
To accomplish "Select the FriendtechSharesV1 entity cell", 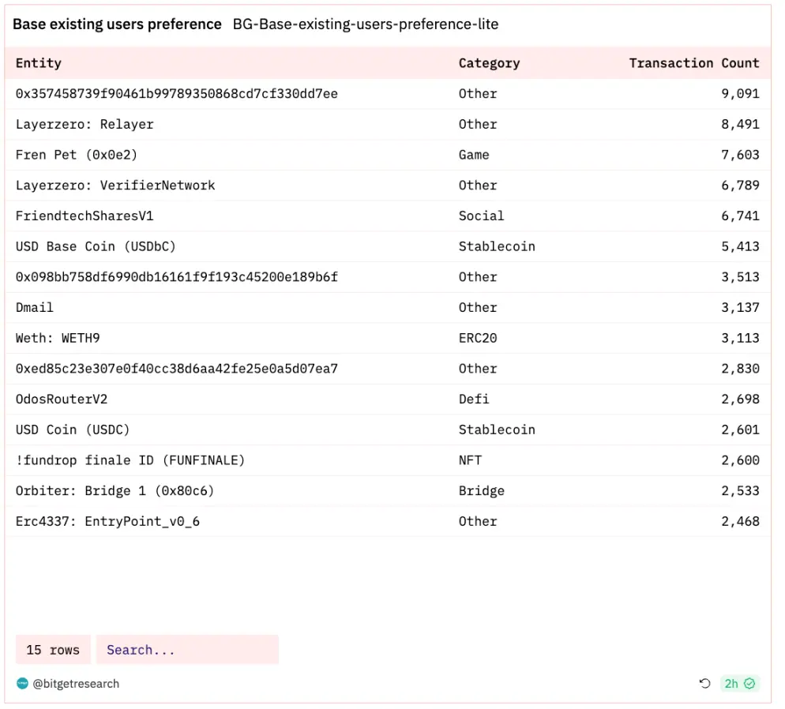I will [x=85, y=216].
